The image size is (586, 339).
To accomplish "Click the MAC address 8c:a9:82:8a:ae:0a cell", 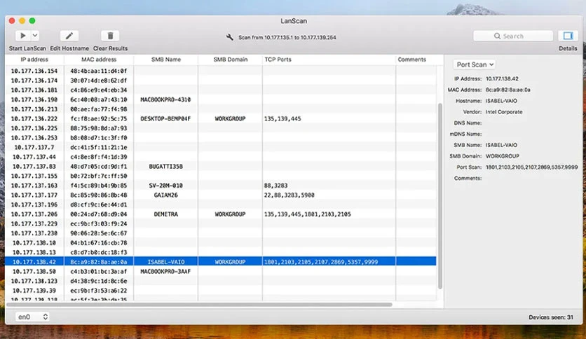I will pyautogui.click(x=99, y=262).
